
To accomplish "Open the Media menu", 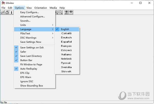I will point(53,8).
